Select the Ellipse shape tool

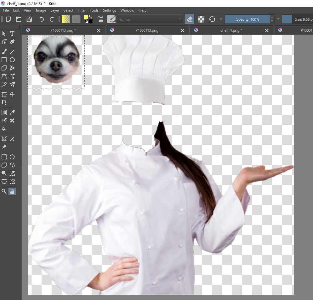pos(12,60)
